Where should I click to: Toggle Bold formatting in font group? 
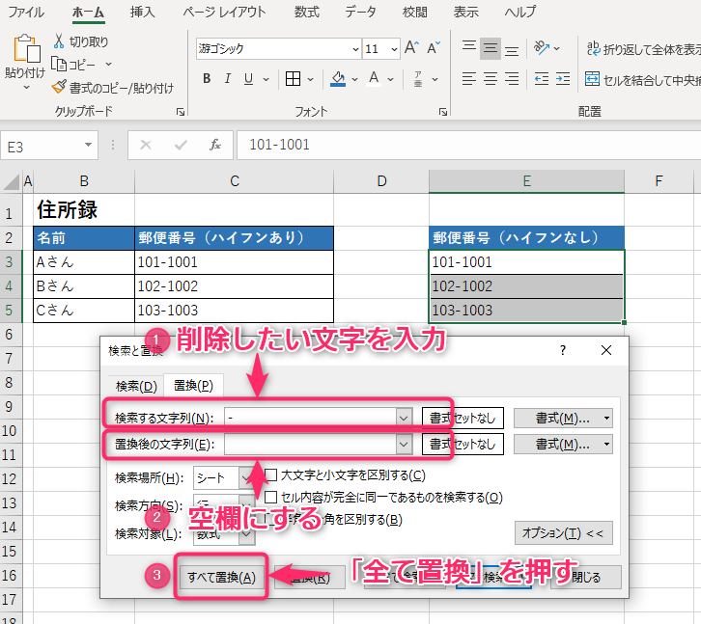pyautogui.click(x=207, y=79)
